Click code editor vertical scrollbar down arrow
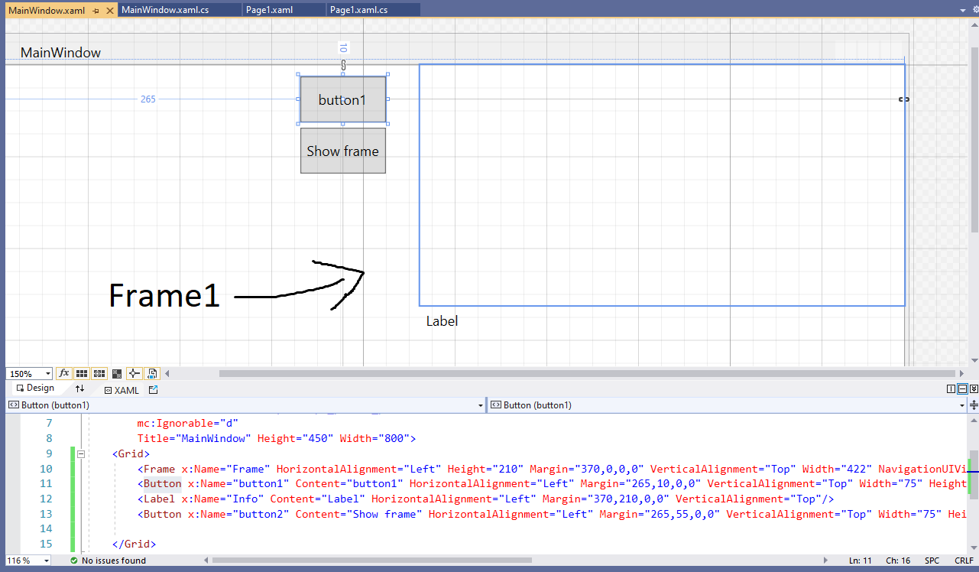The height and width of the screenshot is (572, 979). click(974, 548)
